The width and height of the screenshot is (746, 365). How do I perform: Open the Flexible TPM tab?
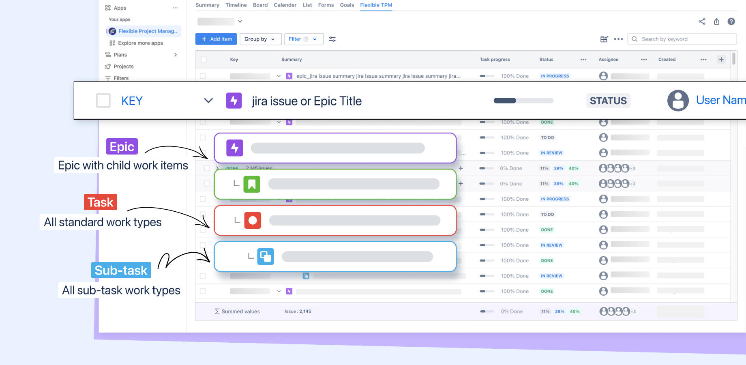point(376,5)
